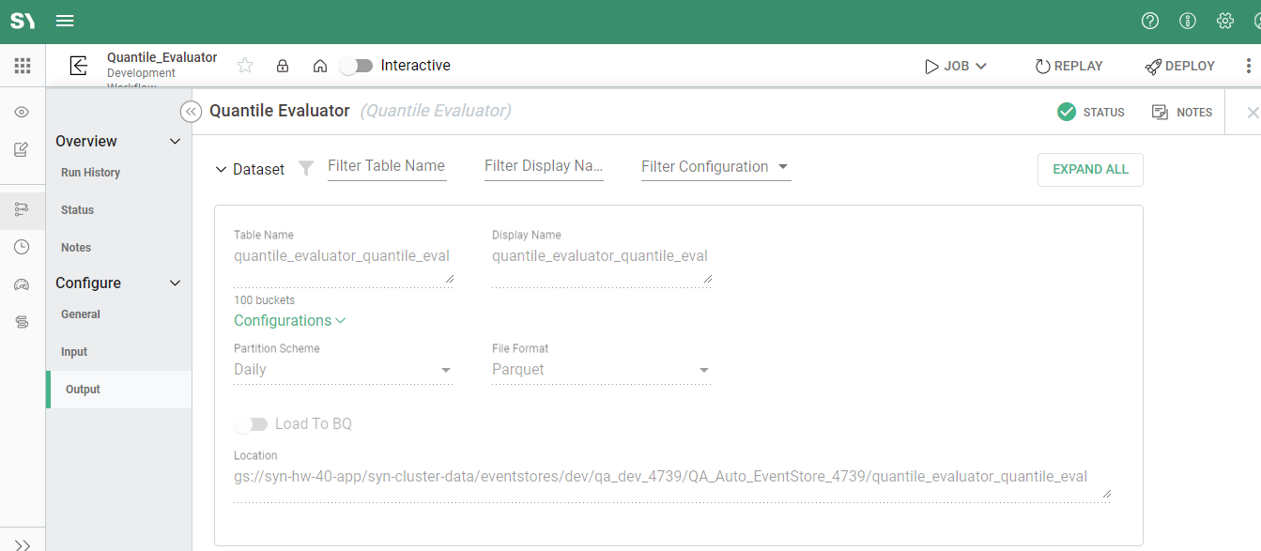Open the NOTES button in panel header
Viewport: 1261px width, 551px height.
pyautogui.click(x=1182, y=112)
